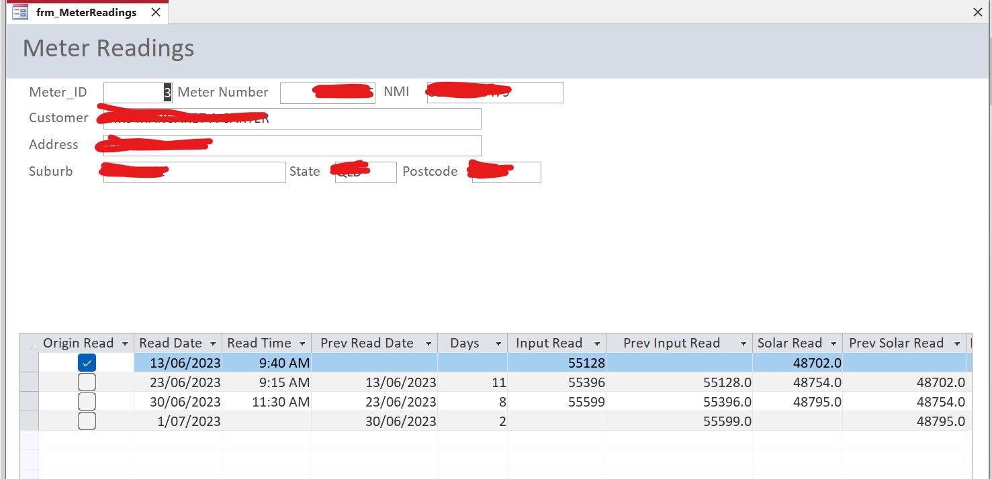Open the Prev Input Read filter dropdown

(743, 343)
